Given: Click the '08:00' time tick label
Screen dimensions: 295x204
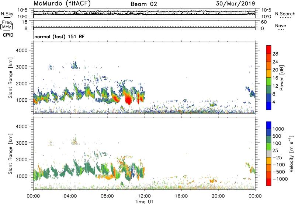Looking at the screenshot, I should click(x=107, y=196).
